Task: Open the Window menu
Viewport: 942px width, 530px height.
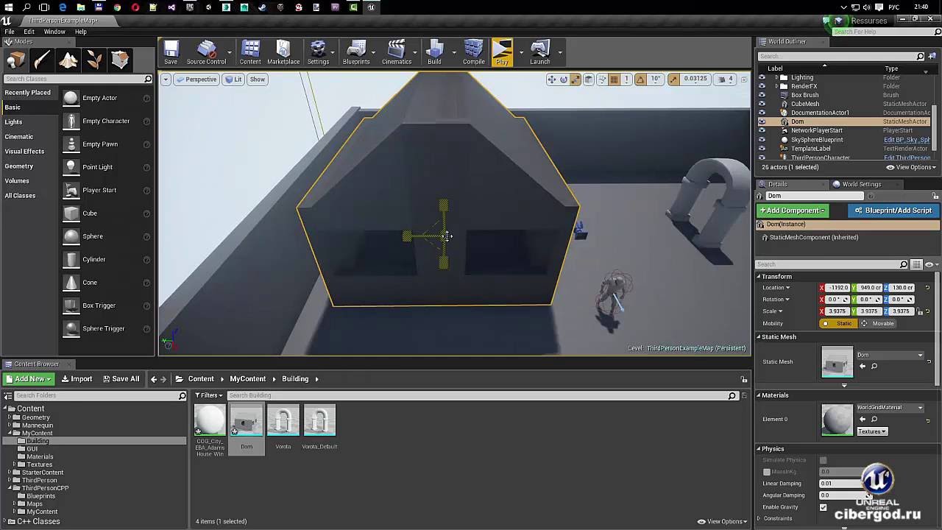Action: (54, 32)
